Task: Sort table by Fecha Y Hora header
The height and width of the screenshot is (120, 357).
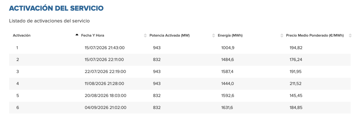Action: 93,36
